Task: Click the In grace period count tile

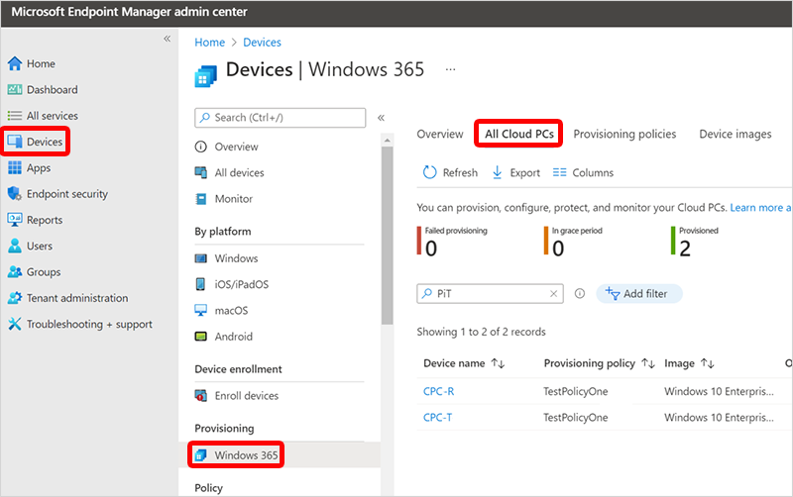Action: pos(573,241)
